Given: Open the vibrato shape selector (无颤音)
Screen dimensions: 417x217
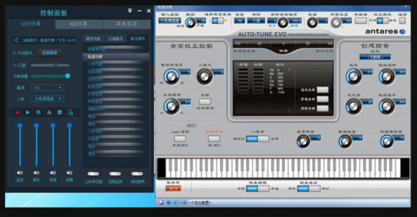Looking at the screenshot, I should [375, 57].
